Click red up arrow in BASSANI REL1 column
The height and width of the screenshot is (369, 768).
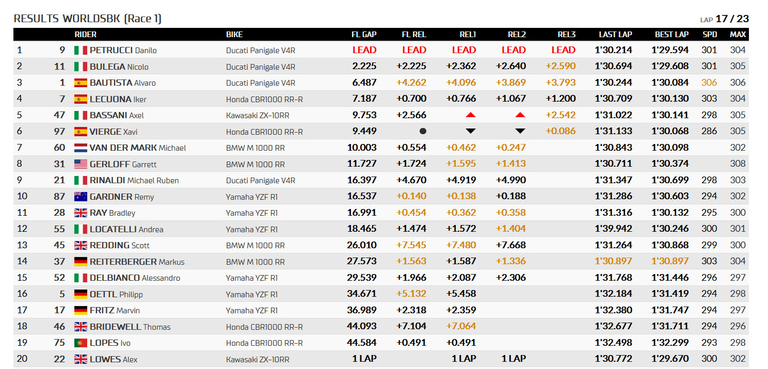[x=470, y=115]
